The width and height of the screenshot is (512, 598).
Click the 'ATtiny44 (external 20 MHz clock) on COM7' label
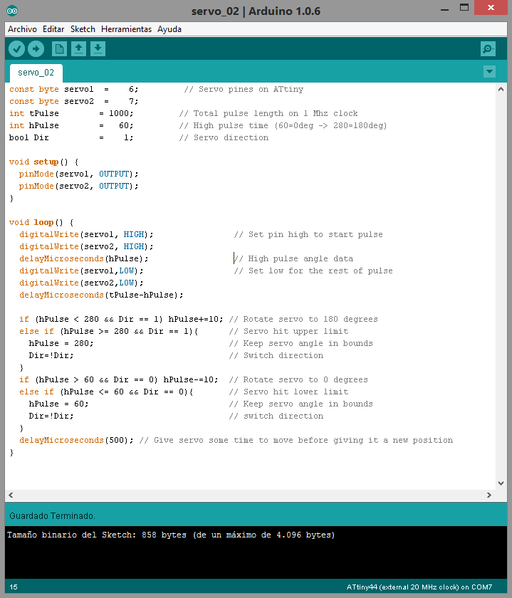coord(419,587)
